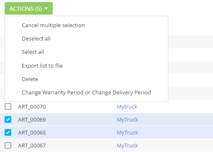The image size is (213, 152).
Task: Uncheck the ART_00068 row checkbox
Action: pyautogui.click(x=8, y=132)
